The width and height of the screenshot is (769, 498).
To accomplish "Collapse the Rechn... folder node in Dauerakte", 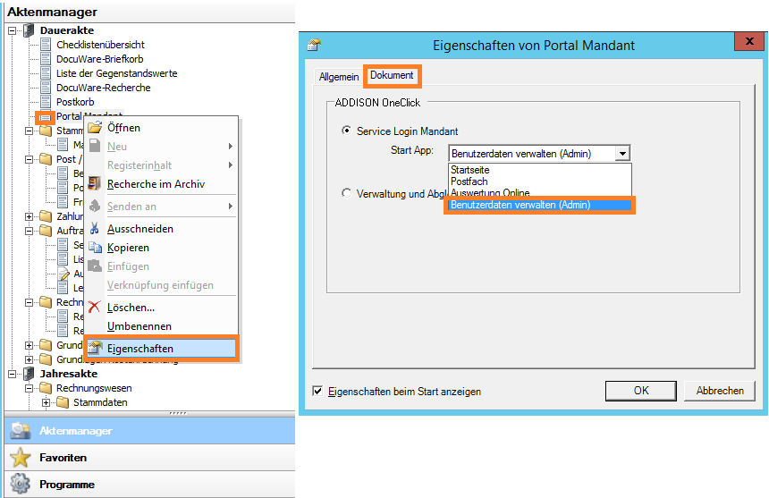I will click(x=29, y=302).
